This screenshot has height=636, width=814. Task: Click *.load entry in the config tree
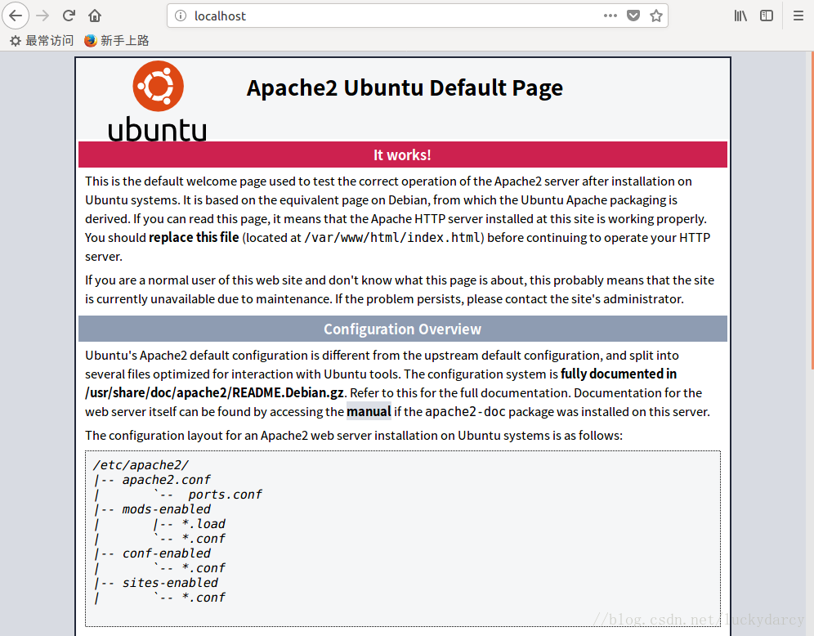coord(203,524)
